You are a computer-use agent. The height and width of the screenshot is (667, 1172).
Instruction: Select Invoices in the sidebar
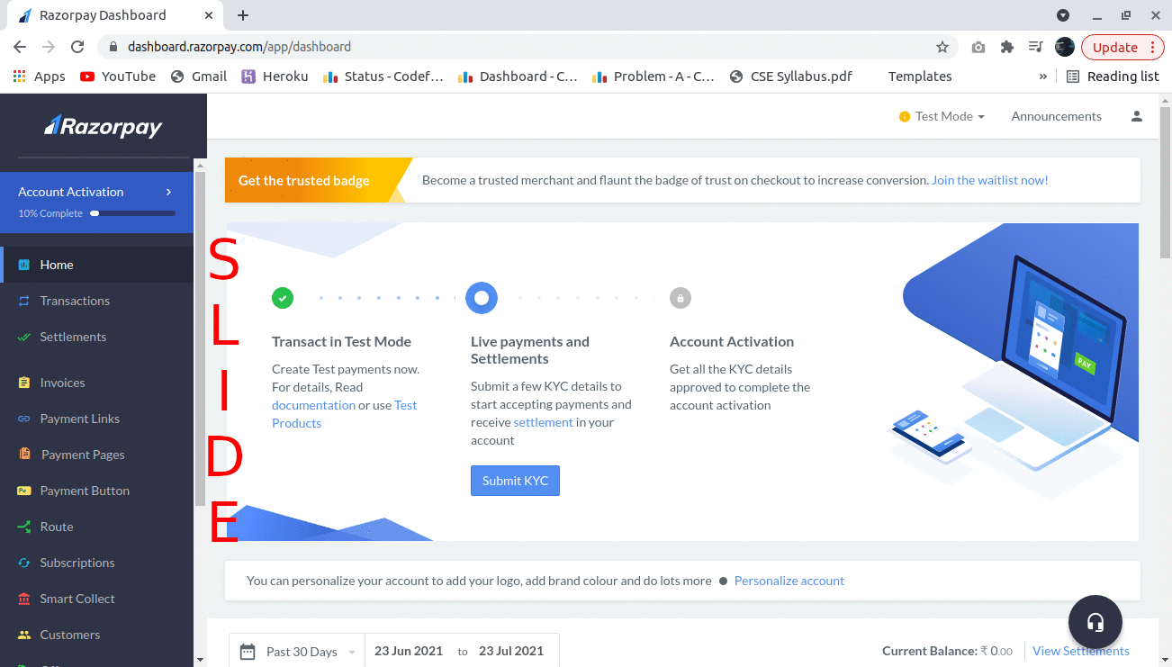pyautogui.click(x=97, y=383)
